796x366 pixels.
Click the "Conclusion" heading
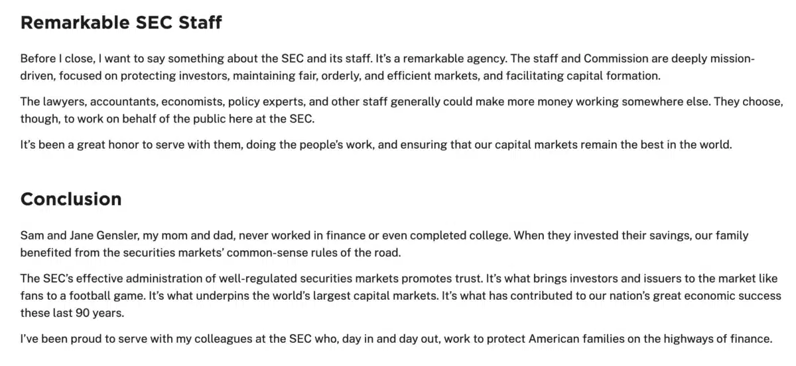point(71,199)
